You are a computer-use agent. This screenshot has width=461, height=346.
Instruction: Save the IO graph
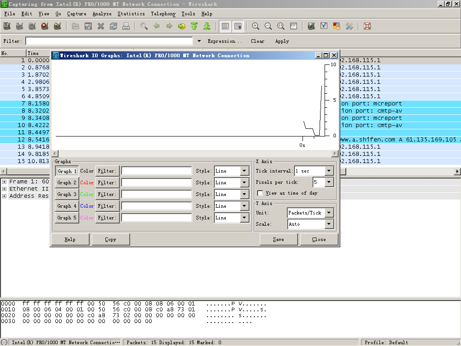(278, 239)
